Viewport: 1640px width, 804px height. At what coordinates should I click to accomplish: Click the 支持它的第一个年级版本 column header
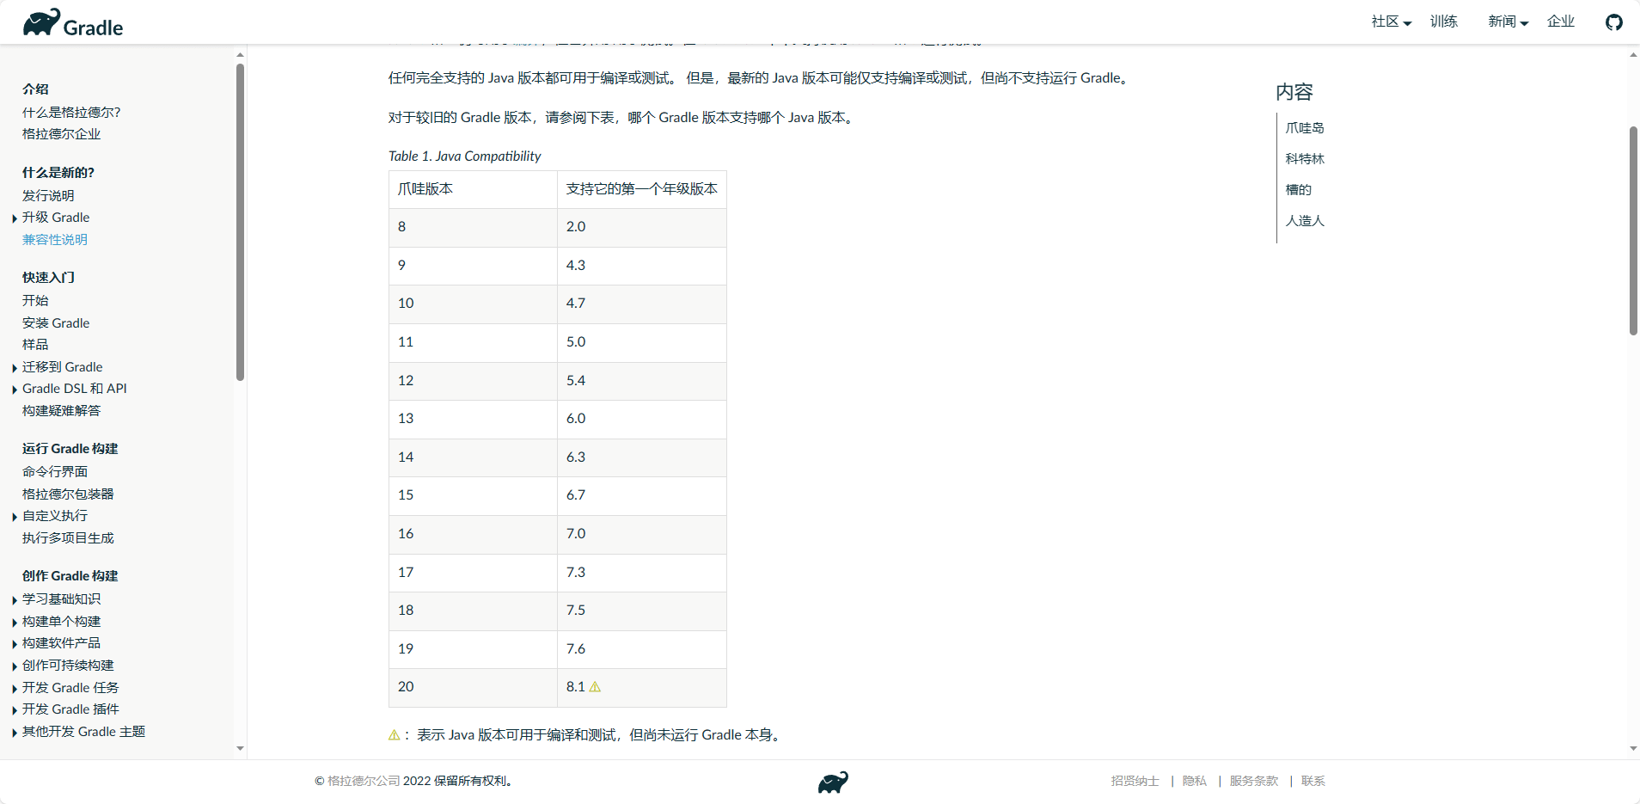click(642, 189)
